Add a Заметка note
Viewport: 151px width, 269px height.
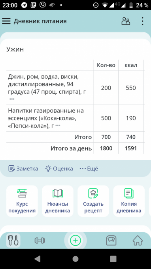(23, 169)
